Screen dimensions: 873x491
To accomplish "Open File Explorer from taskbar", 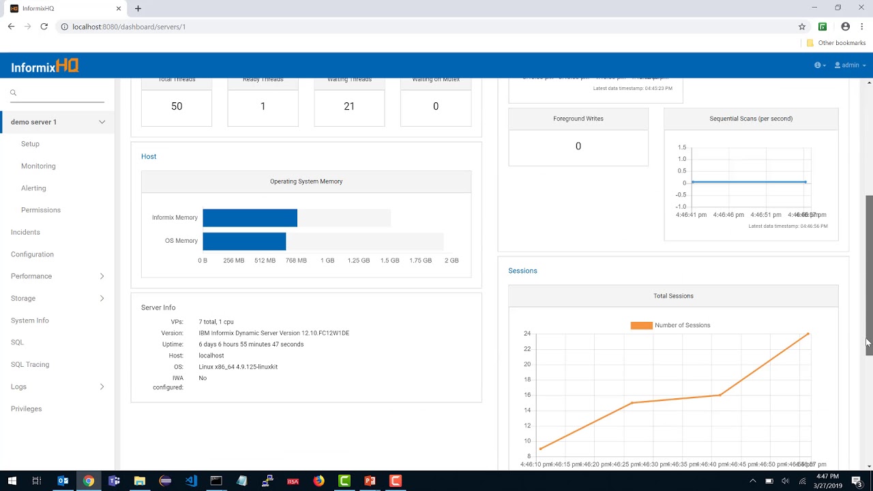I will pyautogui.click(x=140, y=481).
